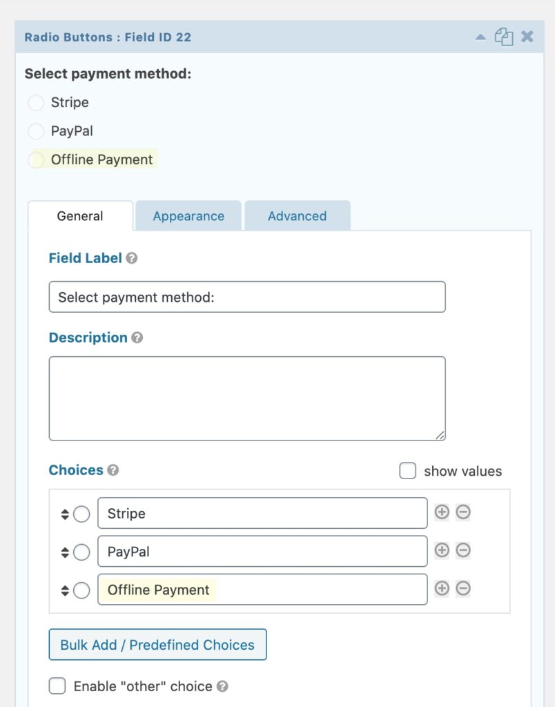555x707 pixels.
Task: Check the Enable "other" choice box
Action: [x=57, y=686]
